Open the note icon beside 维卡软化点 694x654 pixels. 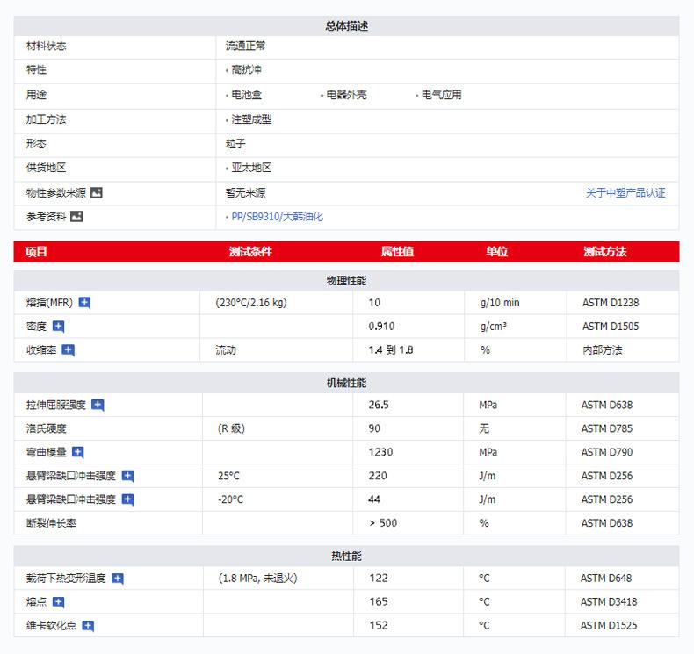click(x=88, y=626)
